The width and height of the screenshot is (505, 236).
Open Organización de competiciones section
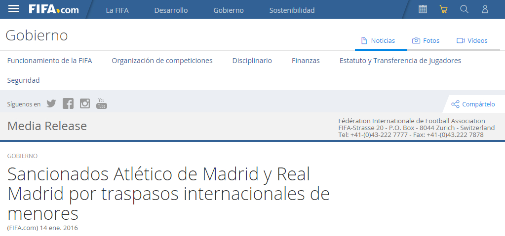click(x=162, y=61)
